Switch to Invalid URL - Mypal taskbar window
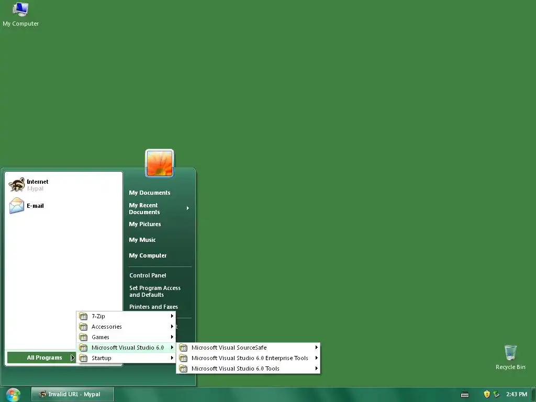The image size is (536, 402). pyautogui.click(x=72, y=395)
